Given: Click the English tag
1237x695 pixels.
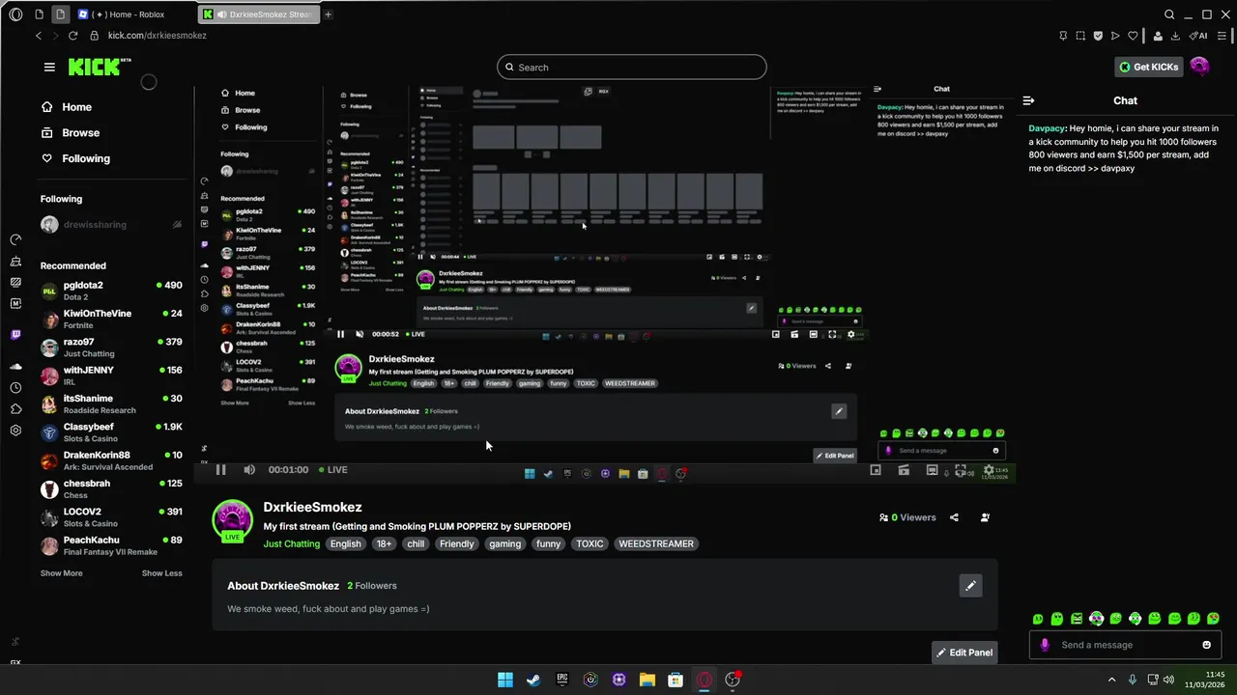Looking at the screenshot, I should coord(345,544).
